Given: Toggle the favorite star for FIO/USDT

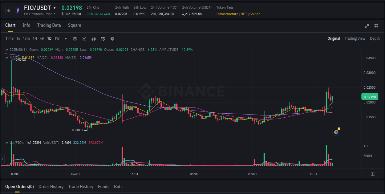Looking at the screenshot, I should (x=9, y=10).
